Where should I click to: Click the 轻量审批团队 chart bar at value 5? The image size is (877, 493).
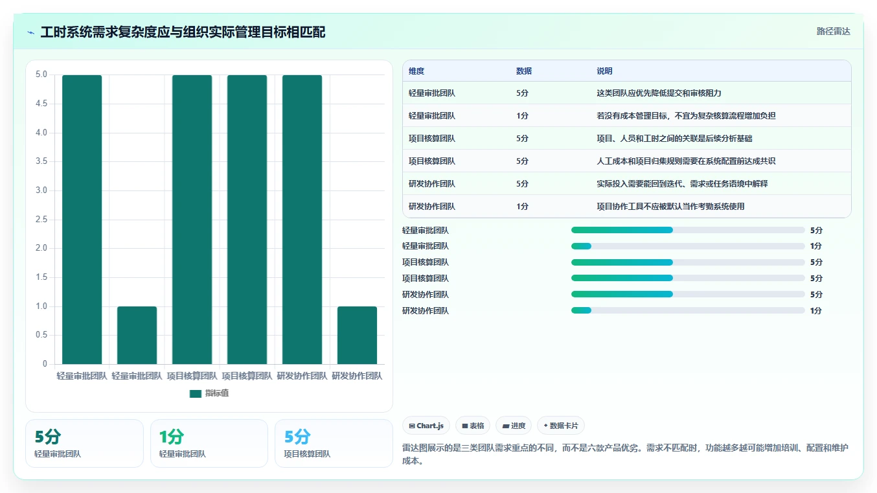click(82, 220)
